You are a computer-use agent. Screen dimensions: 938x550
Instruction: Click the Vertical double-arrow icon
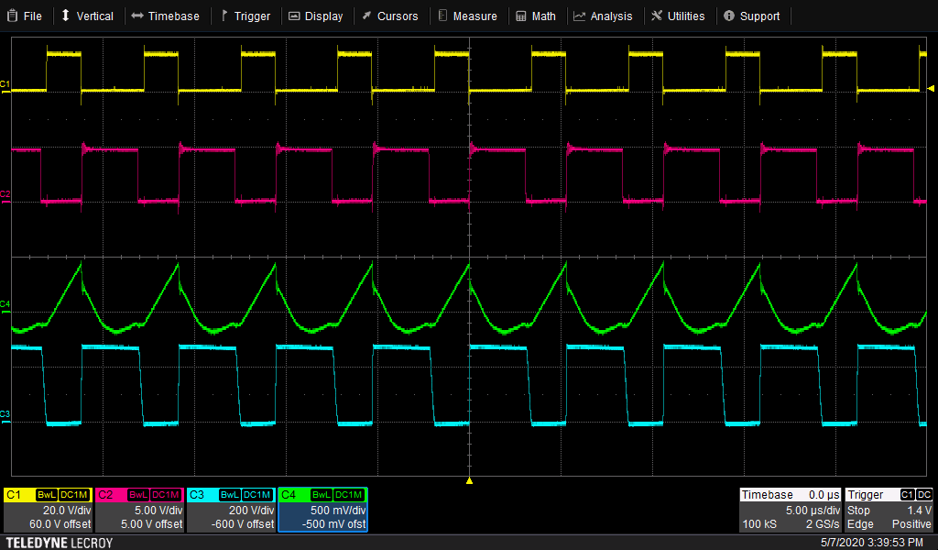point(66,16)
